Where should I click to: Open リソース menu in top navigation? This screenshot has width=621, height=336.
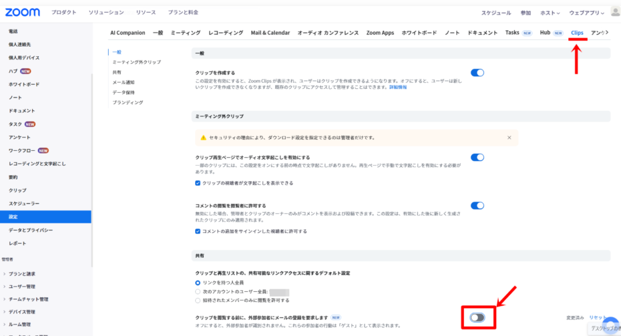coord(146,12)
